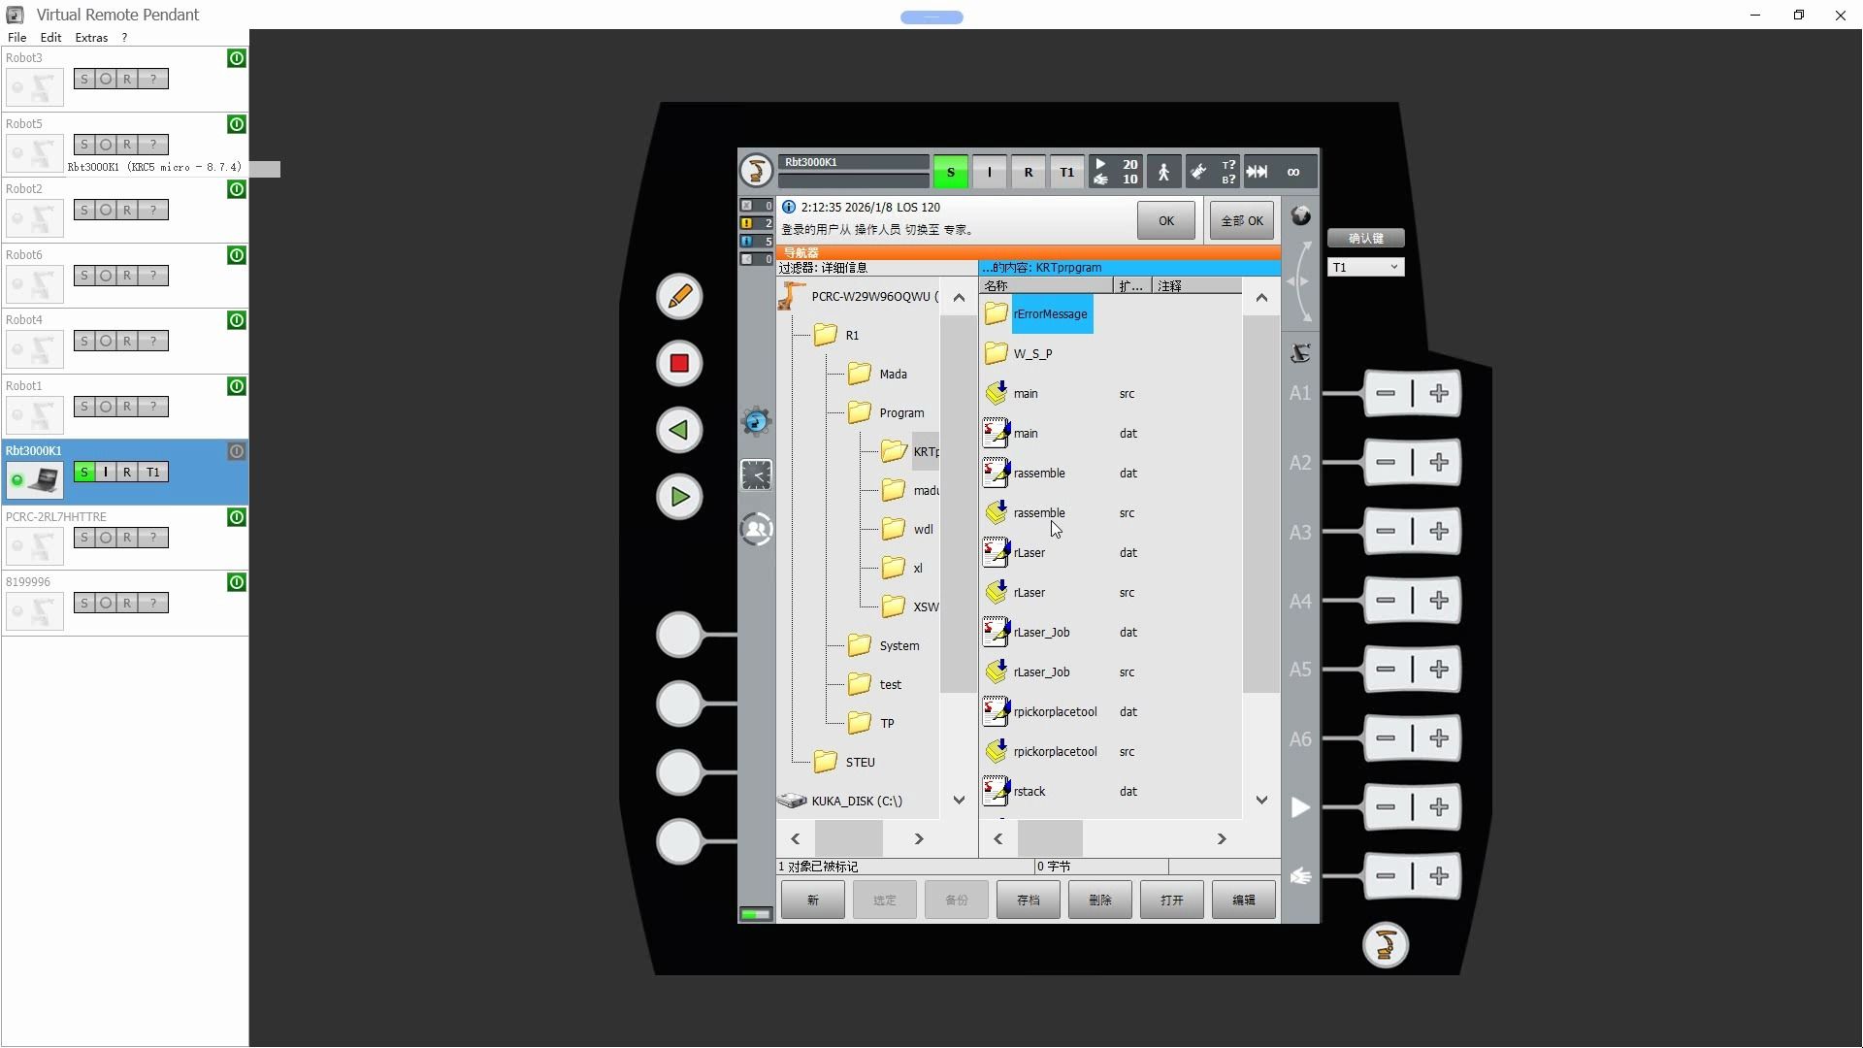Click the gear settings icon on left strip

click(757, 421)
